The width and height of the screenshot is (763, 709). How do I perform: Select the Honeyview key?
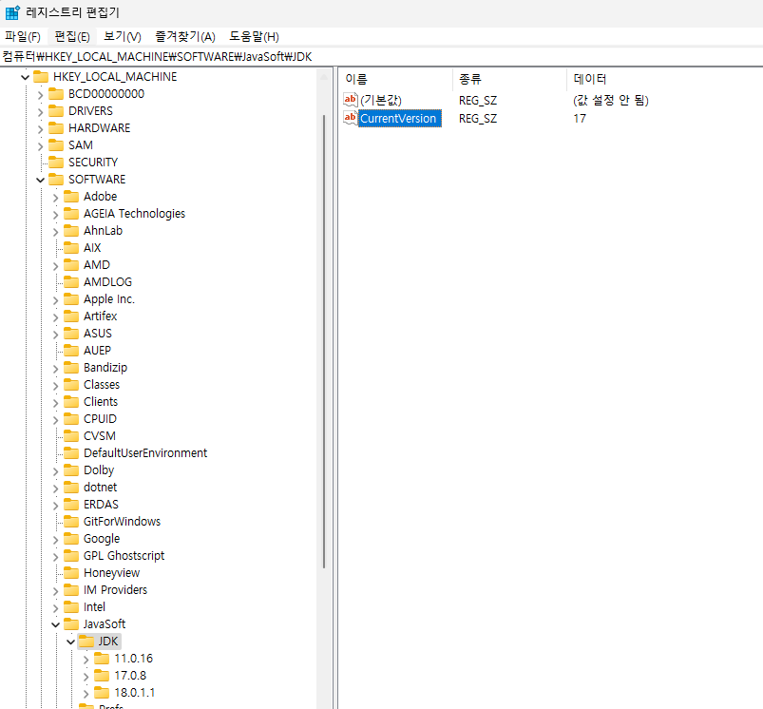point(111,573)
